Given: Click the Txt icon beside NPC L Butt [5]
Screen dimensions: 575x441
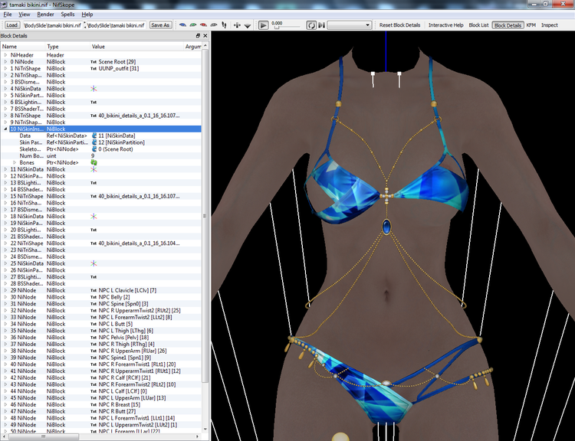Looking at the screenshot, I should 94,324.
